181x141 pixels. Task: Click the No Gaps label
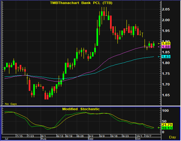coord(11,104)
